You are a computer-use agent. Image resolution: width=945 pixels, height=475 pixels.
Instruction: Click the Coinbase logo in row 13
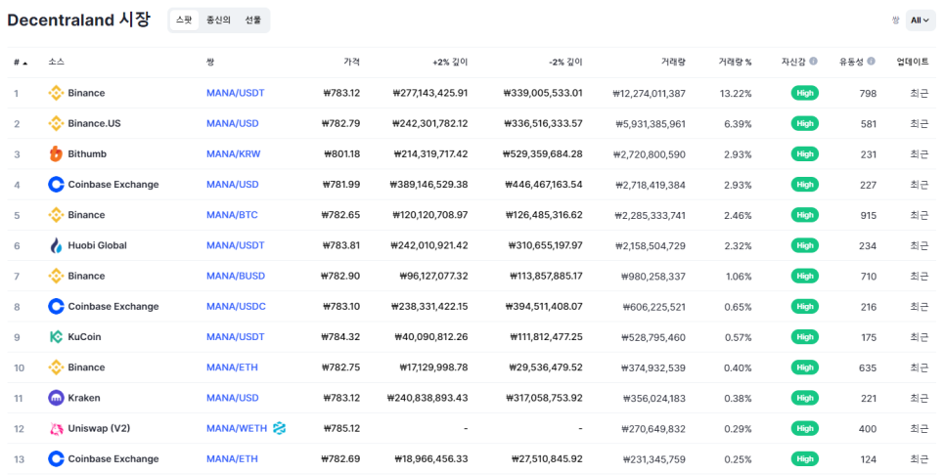point(56,458)
